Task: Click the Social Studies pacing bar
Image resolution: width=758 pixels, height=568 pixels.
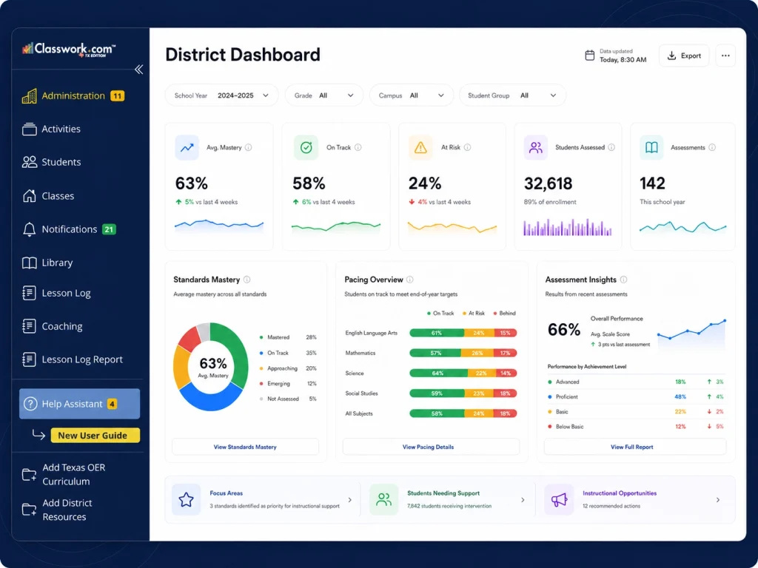Action: [463, 393]
